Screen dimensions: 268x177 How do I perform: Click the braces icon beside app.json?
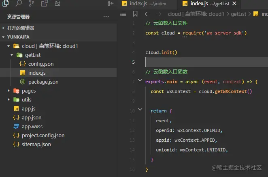(x=16, y=118)
